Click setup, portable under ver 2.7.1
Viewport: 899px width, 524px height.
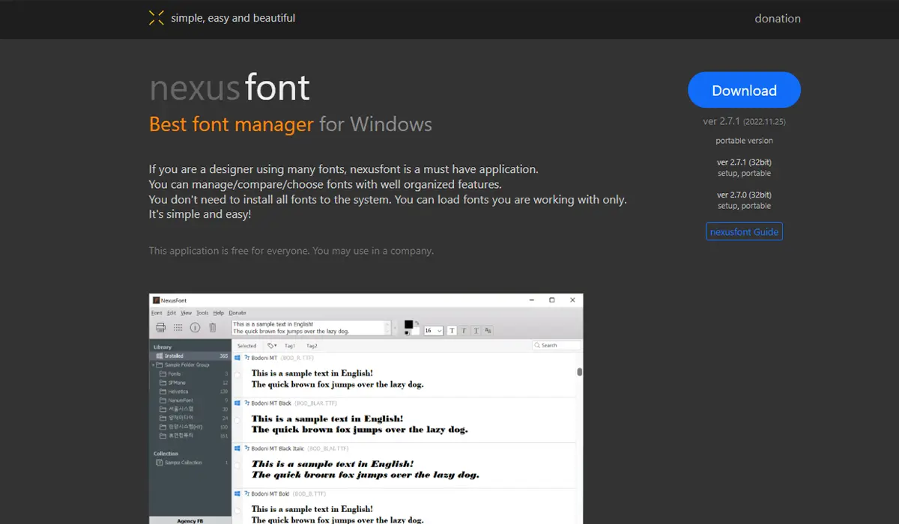click(x=744, y=173)
